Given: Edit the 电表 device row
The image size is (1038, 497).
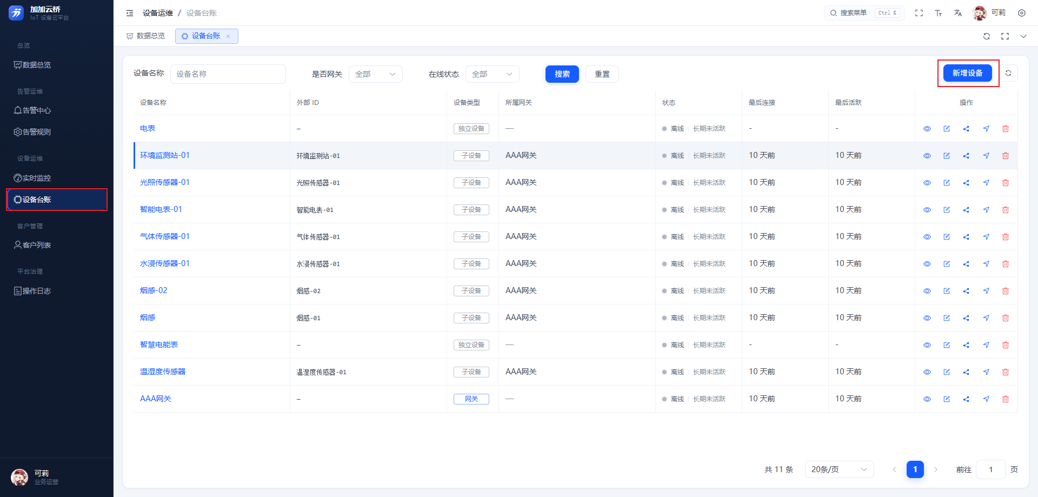Looking at the screenshot, I should coord(947,129).
